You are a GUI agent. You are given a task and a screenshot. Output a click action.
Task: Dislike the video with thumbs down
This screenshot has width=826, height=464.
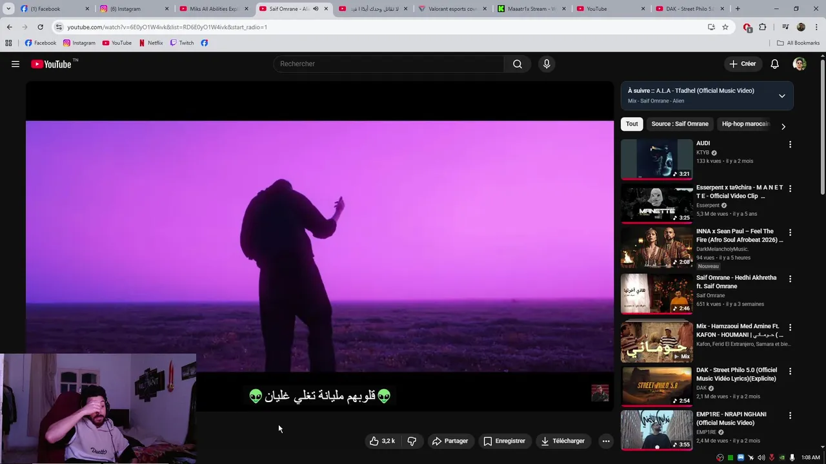[412, 441]
